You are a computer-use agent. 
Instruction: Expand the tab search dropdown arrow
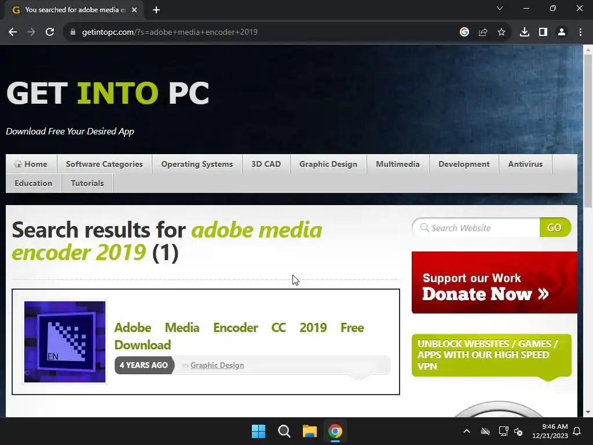(500, 8)
